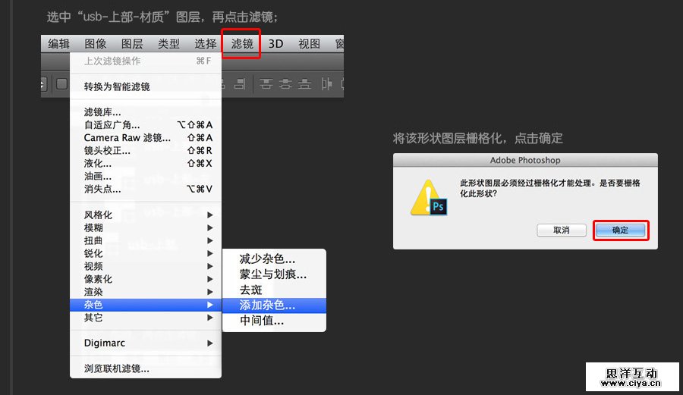Select the 镜头校正... menu entry

146,151
